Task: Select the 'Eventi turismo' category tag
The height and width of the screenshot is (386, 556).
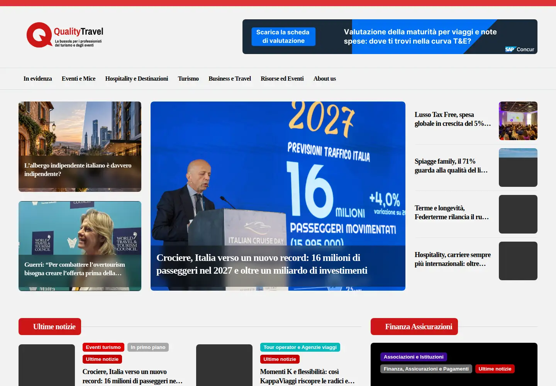Action: tap(103, 347)
